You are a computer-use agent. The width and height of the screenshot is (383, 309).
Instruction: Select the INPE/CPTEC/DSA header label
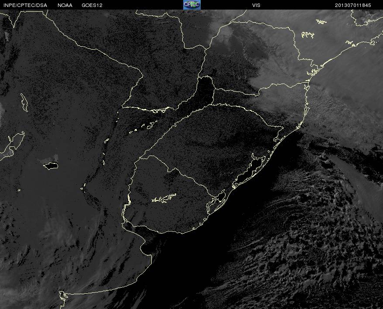coord(25,5)
